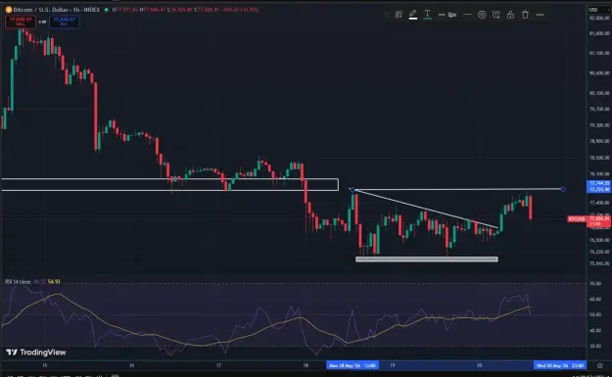This screenshot has height=377, width=612.
Task: Change text color with the T icon
Action: (427, 15)
